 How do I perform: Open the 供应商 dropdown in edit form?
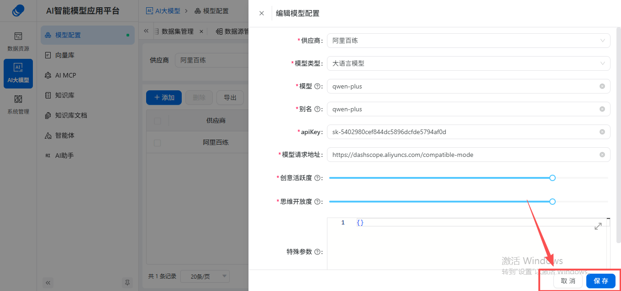[x=468, y=41]
